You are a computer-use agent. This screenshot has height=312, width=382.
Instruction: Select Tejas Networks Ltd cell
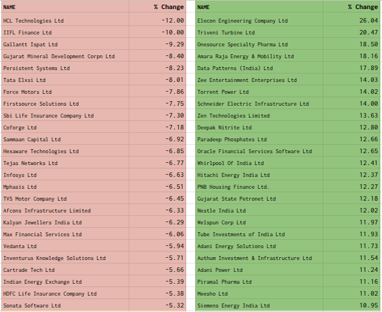(x=65, y=163)
